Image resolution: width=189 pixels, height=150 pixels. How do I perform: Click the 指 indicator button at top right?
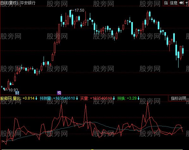166,3
